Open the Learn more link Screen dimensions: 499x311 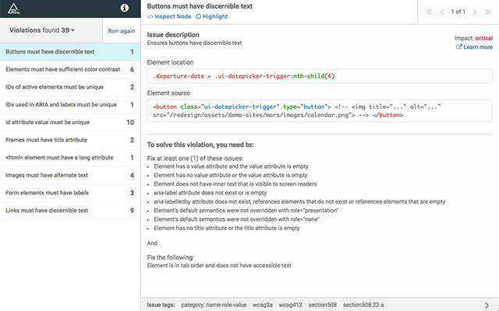[477, 47]
